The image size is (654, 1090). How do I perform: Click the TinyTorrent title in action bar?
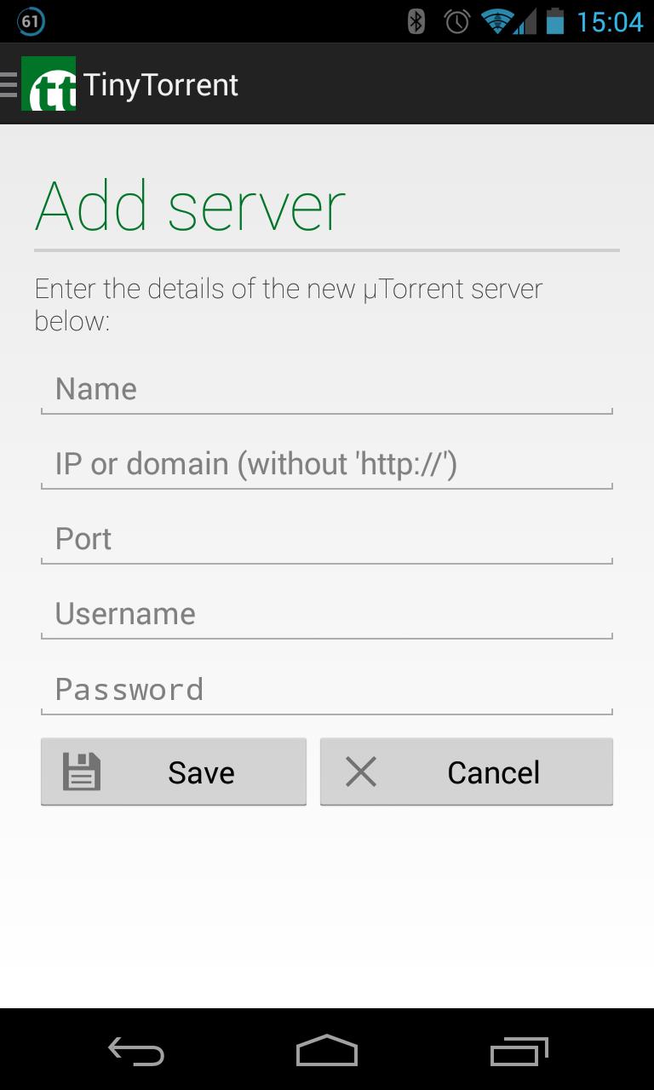point(161,83)
